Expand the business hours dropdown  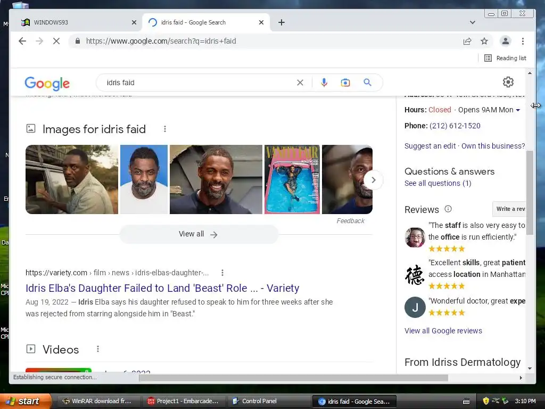pyautogui.click(x=518, y=110)
